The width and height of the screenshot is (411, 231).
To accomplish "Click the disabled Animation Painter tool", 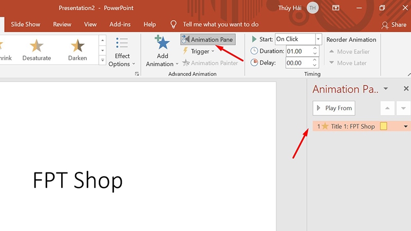I will (x=210, y=63).
